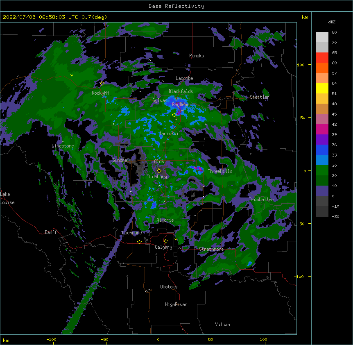Click the dBZ legend heading
Viewport: 353px width, 345px height.
[x=332, y=22]
